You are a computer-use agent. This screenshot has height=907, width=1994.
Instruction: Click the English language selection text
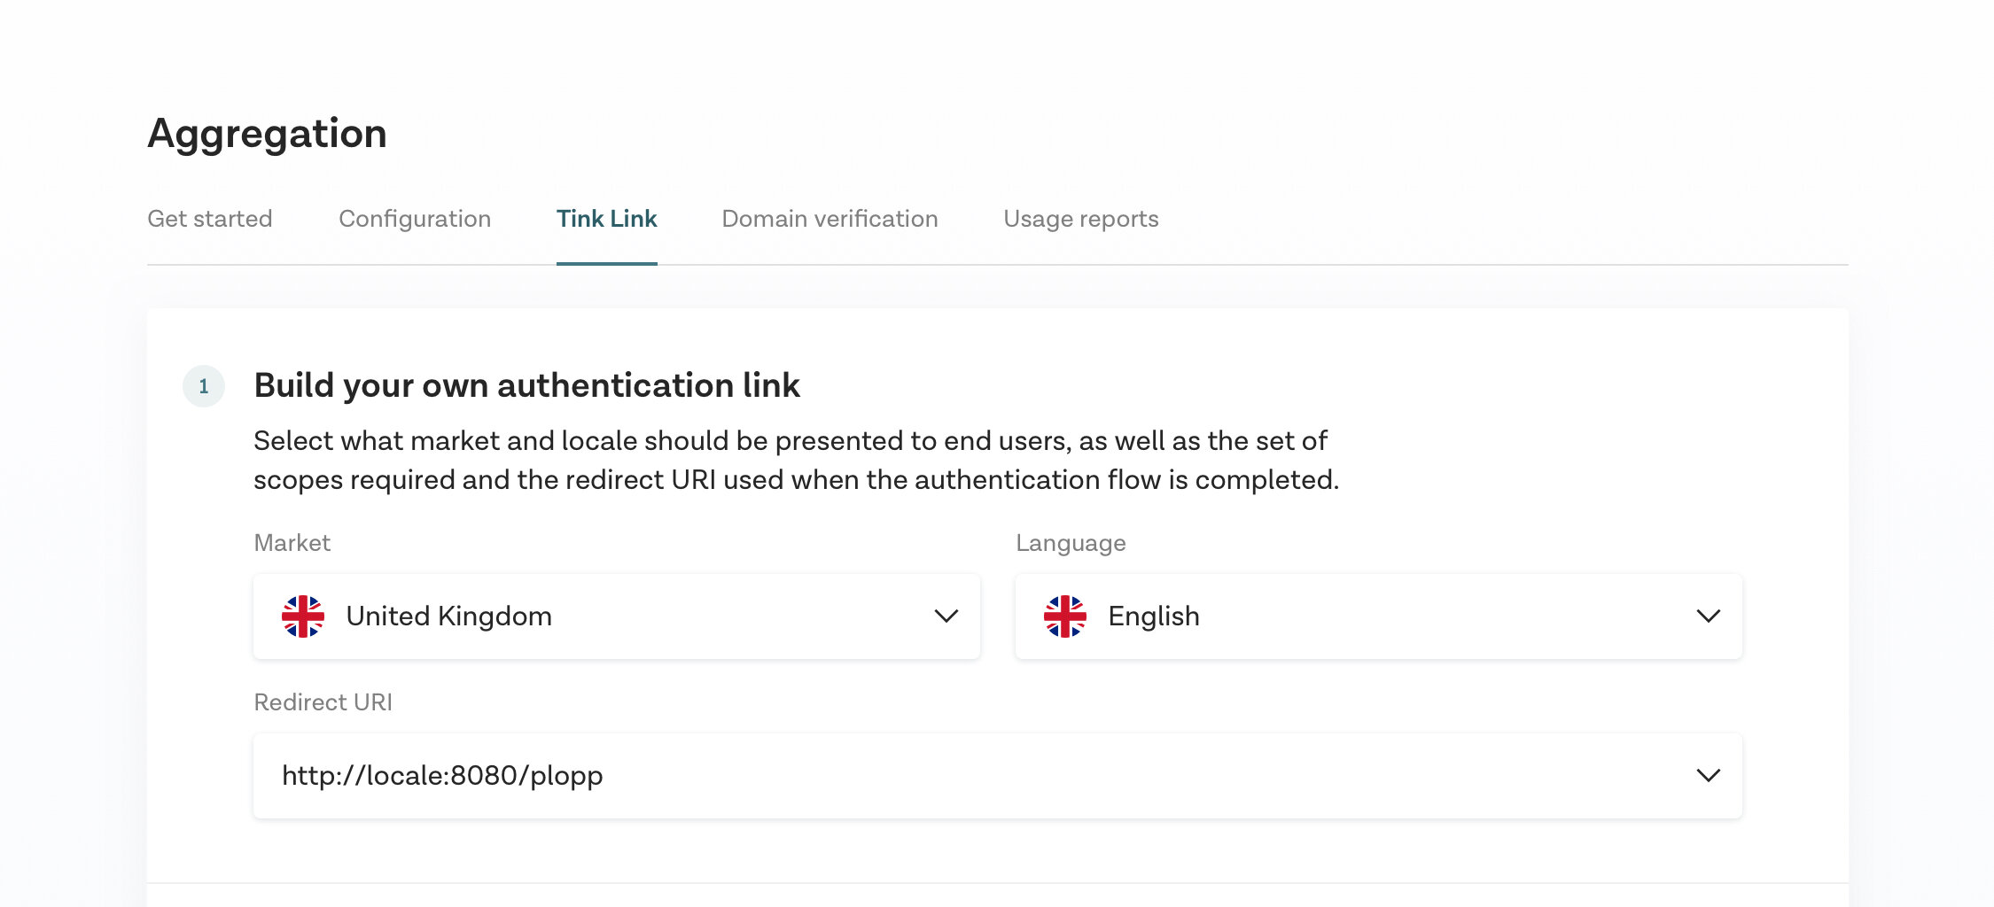coord(1154,616)
